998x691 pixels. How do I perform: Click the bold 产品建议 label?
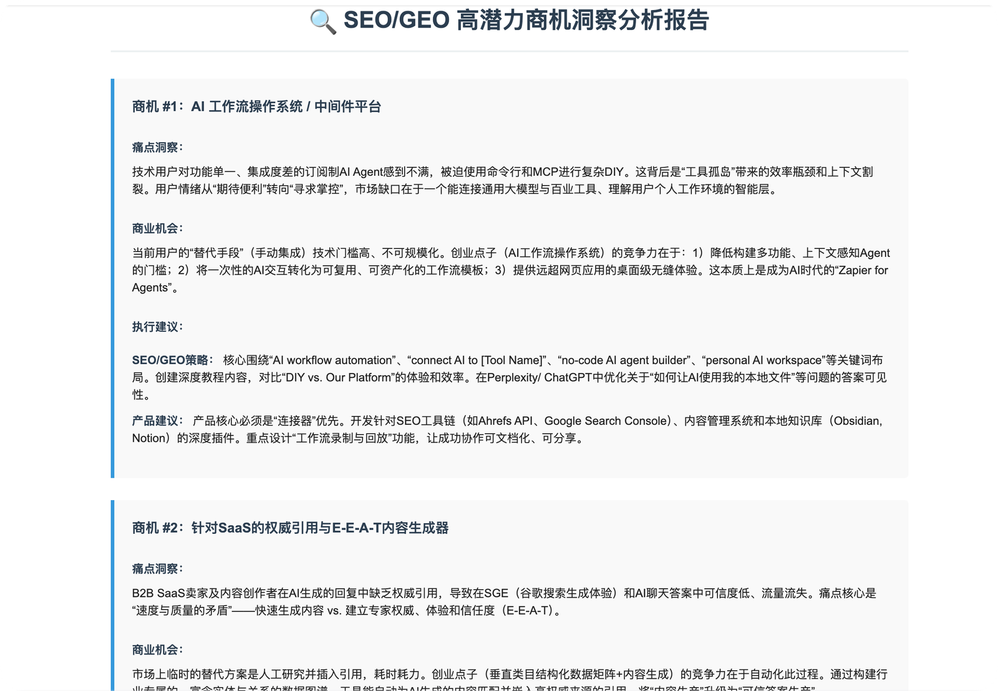pos(157,421)
